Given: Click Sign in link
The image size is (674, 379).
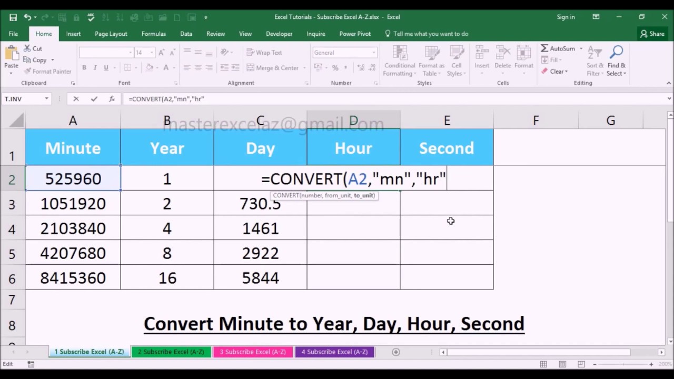Looking at the screenshot, I should pyautogui.click(x=566, y=17).
